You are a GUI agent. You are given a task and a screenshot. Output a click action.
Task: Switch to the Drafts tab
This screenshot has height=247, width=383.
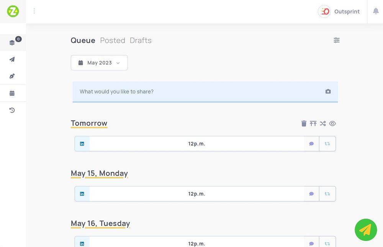pyautogui.click(x=141, y=40)
